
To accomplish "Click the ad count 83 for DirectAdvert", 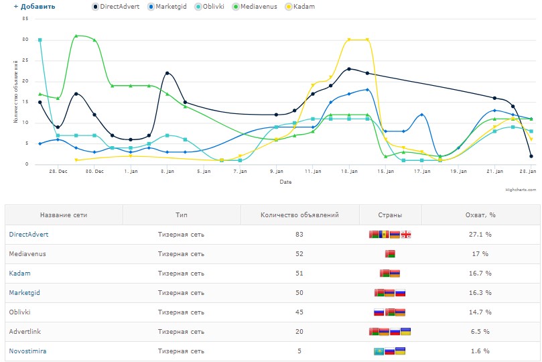I will pos(299,235).
